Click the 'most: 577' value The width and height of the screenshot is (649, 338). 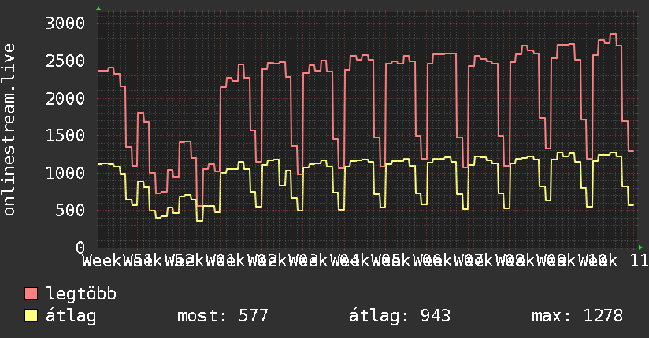223,316
